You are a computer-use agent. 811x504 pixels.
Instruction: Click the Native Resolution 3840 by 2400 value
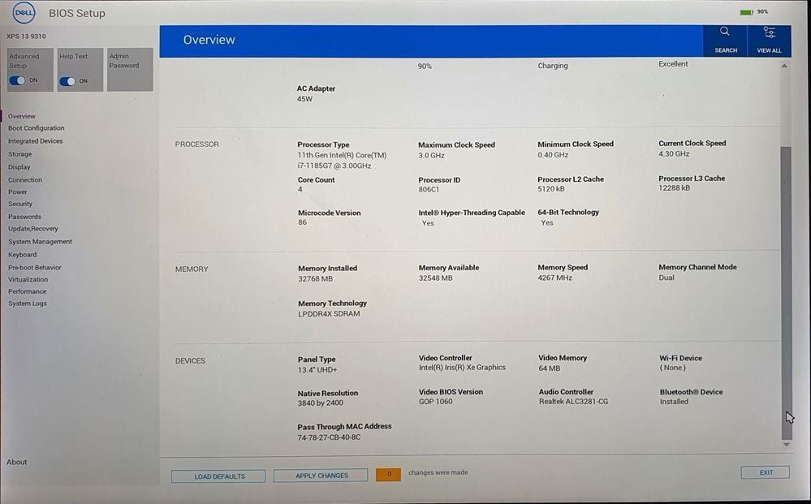click(320, 403)
